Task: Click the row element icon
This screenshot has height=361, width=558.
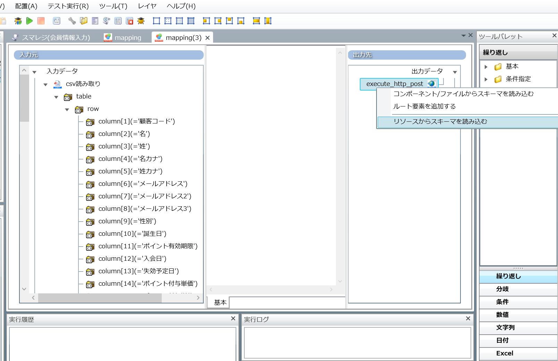Action: tap(79, 110)
